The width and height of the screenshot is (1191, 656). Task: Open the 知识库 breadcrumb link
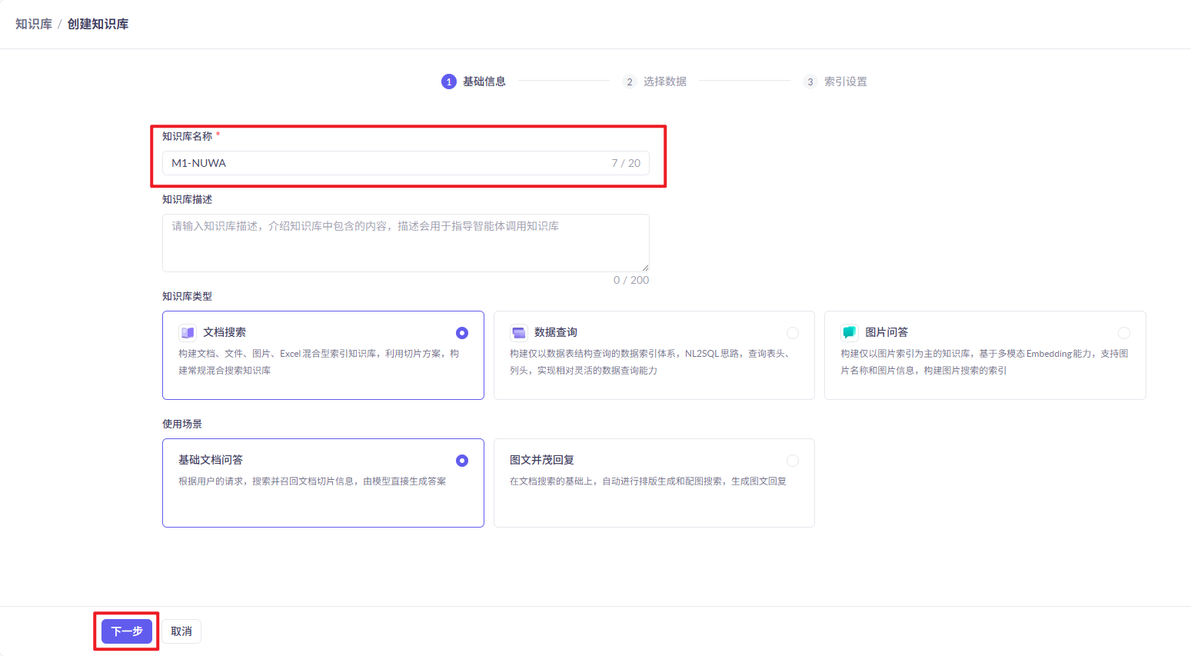click(x=34, y=24)
